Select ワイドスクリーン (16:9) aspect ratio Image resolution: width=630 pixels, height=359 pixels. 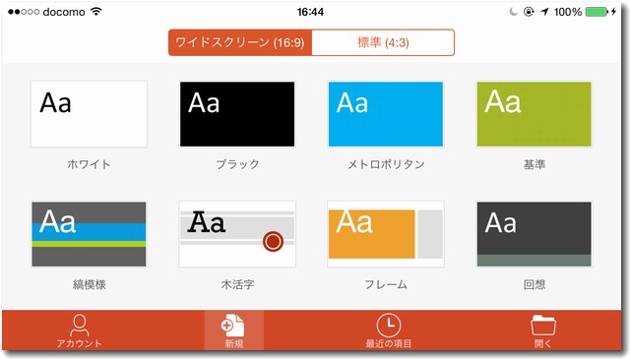click(x=240, y=42)
